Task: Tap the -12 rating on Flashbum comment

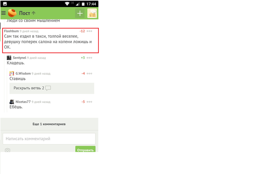Action: pyautogui.click(x=82, y=31)
